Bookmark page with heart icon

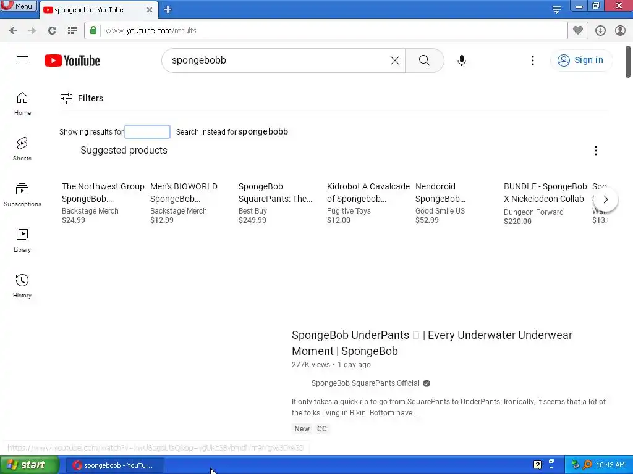(578, 30)
